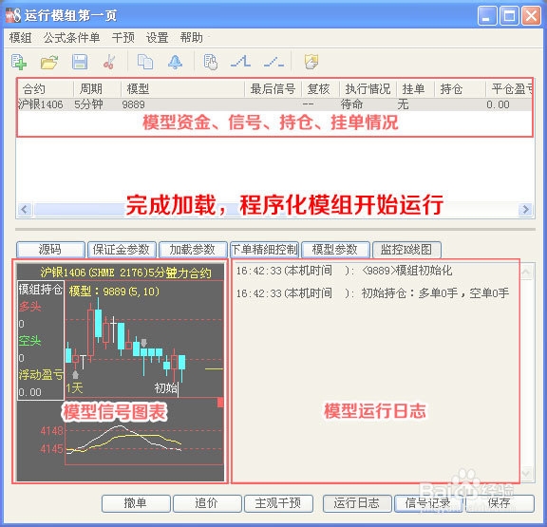
Task: Click the alarm bell toolbar icon
Action: 175,63
